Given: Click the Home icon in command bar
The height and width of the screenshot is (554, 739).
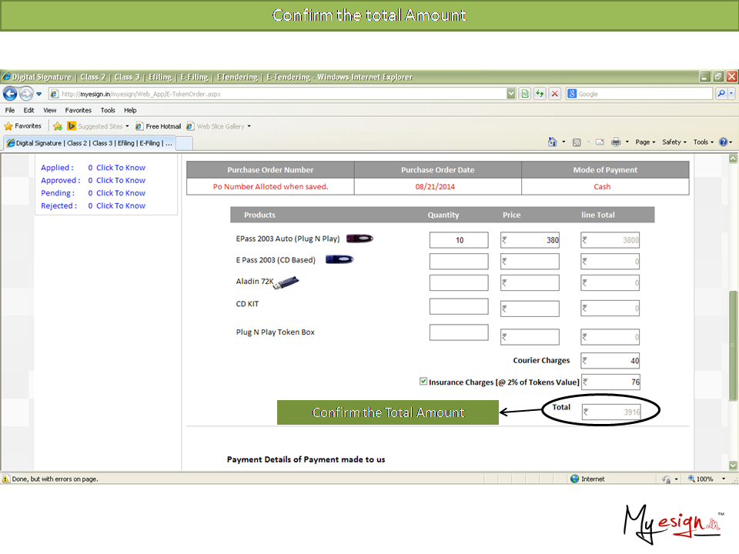Looking at the screenshot, I should coord(552,142).
